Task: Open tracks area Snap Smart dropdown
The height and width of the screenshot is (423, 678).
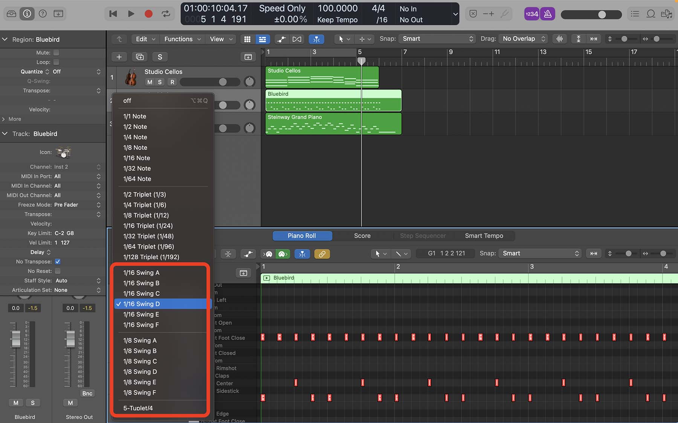Action: (x=437, y=39)
